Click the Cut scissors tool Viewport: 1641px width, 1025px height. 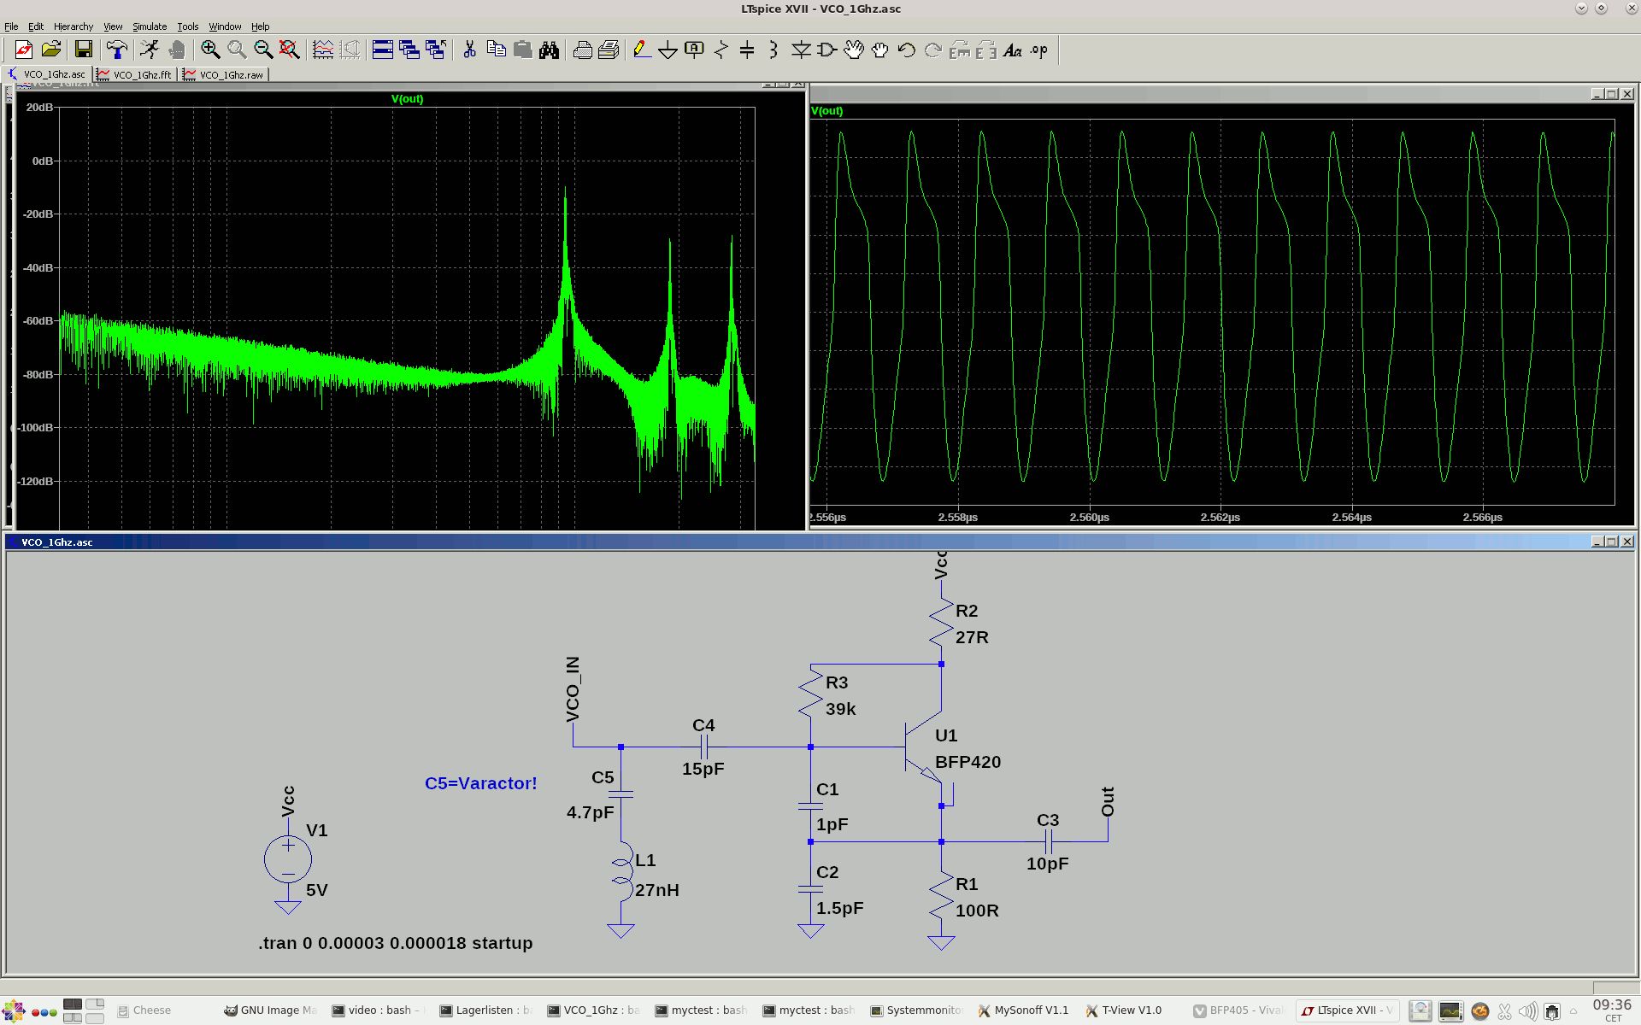click(469, 50)
